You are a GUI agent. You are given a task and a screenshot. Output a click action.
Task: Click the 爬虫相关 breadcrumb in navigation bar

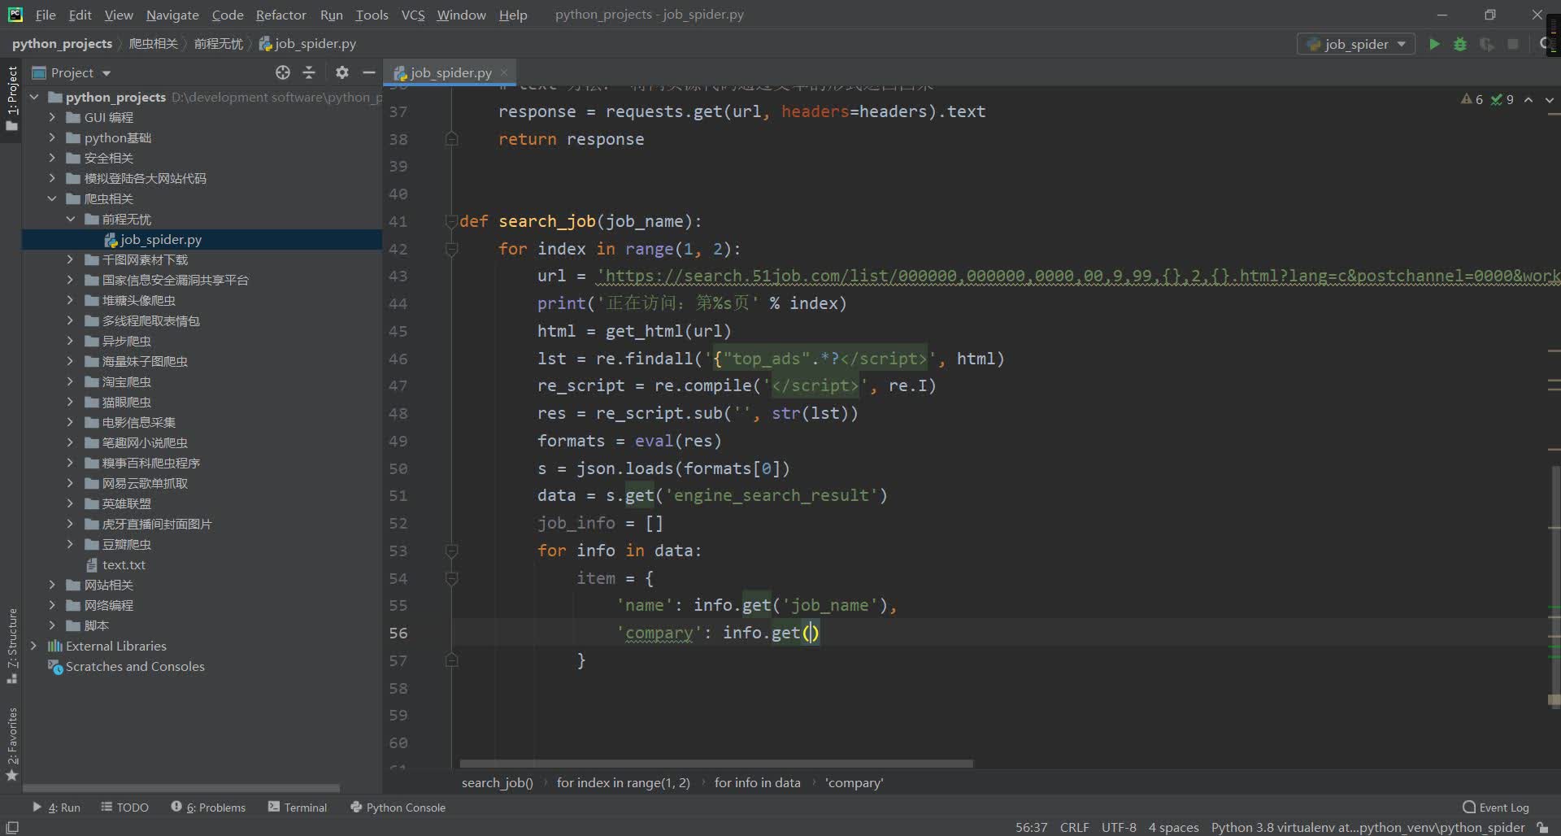pyautogui.click(x=153, y=43)
